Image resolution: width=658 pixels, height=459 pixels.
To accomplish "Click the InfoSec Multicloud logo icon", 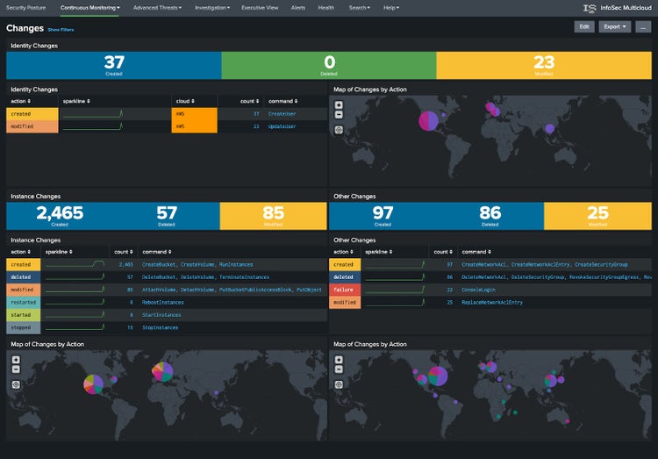I will tap(590, 8).
